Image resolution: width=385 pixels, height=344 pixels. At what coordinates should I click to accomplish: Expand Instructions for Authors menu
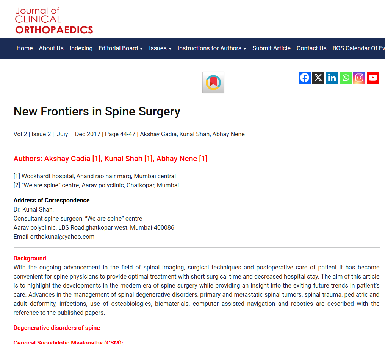[212, 48]
